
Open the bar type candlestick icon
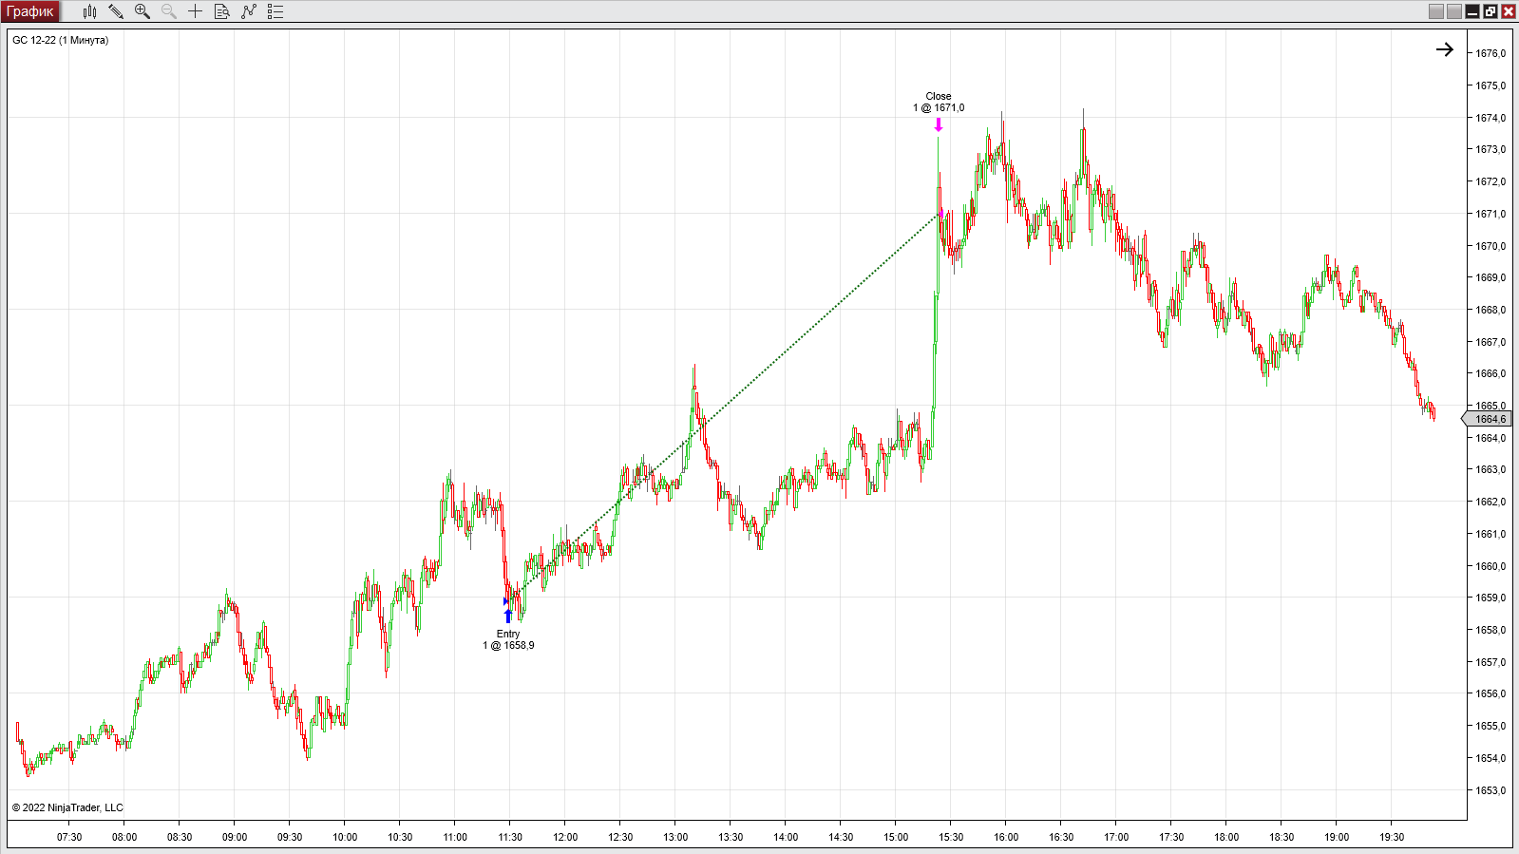coord(89,11)
